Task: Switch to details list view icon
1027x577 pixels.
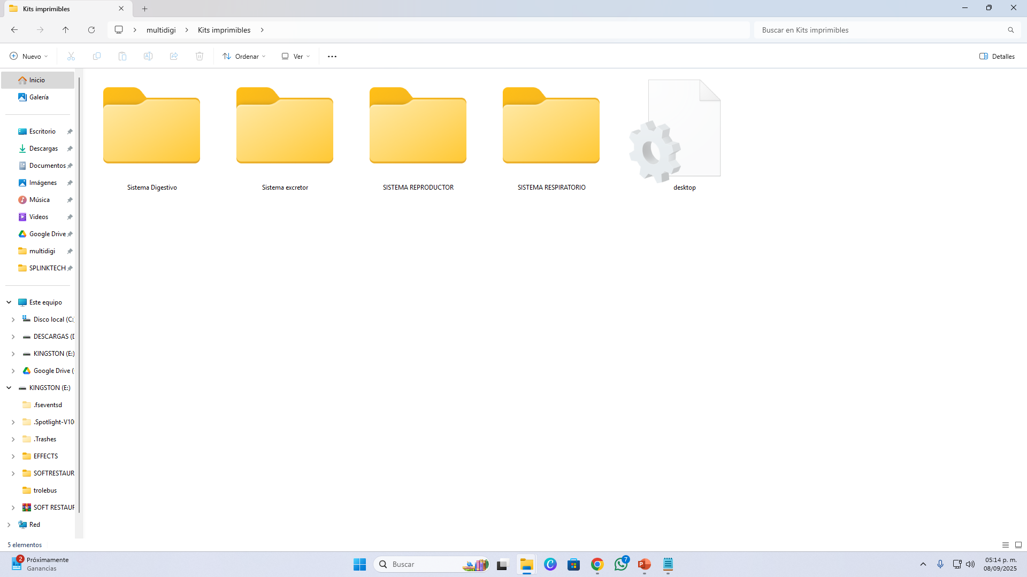Action: 1006,545
